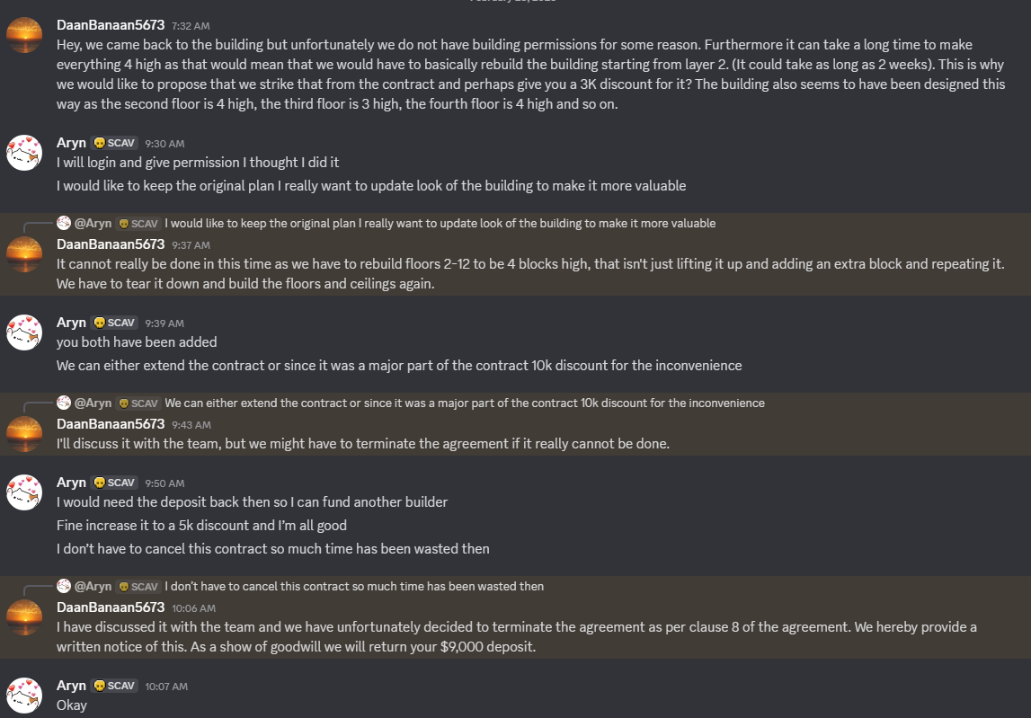Click Aryn's avatar on the 9:50 AM message
Screen dimensions: 1031x718
pyautogui.click(x=24, y=492)
